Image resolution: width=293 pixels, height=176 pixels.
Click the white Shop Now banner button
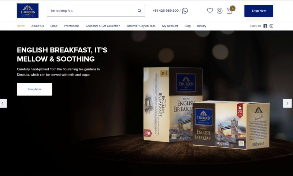(x=34, y=89)
